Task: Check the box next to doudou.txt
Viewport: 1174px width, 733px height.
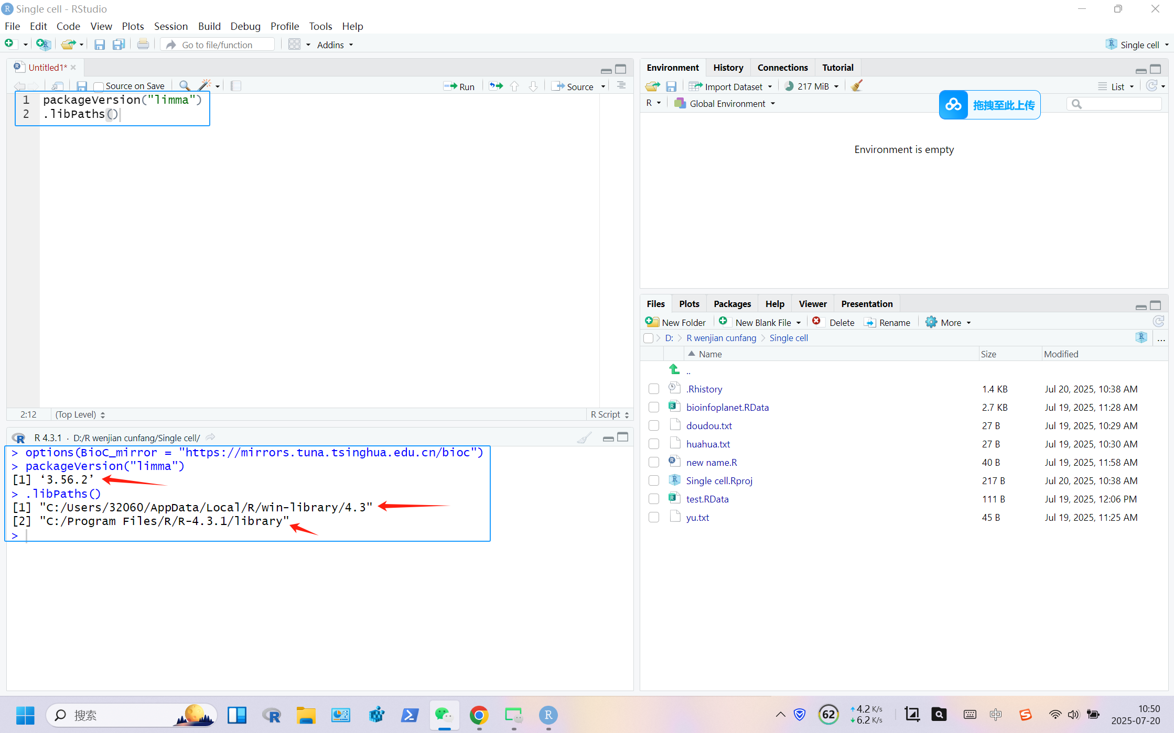Action: [653, 425]
